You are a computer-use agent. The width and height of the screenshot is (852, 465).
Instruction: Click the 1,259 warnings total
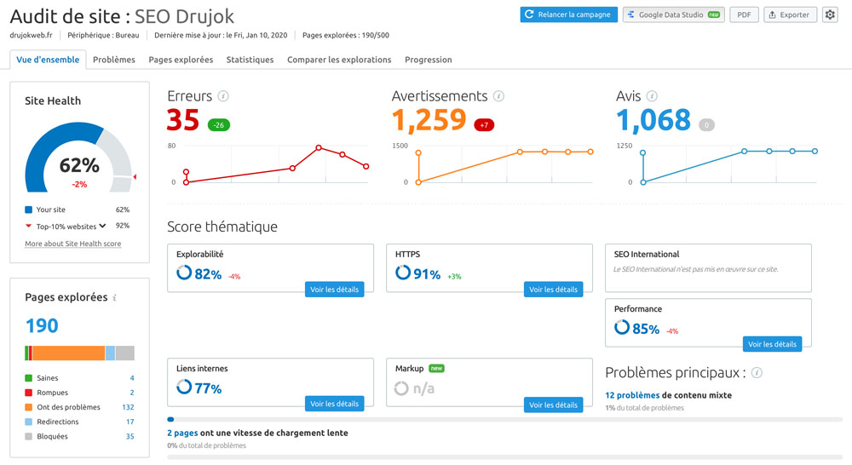[x=429, y=120]
